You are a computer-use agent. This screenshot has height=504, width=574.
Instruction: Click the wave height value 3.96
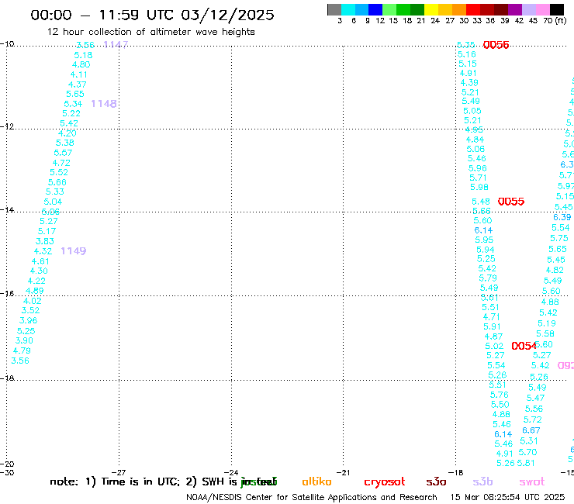(28, 320)
